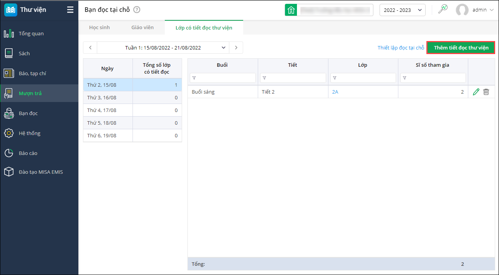The image size is (499, 275).
Task: Select the Thứ 2, 15/08 row
Action: point(133,85)
